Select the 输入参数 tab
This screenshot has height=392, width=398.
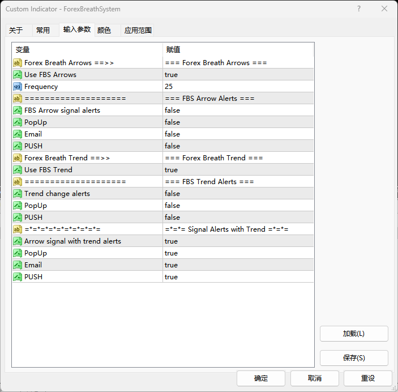77,29
